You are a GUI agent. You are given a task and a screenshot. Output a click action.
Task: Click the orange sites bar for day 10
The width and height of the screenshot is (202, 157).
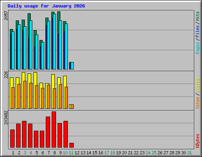coord(66,98)
